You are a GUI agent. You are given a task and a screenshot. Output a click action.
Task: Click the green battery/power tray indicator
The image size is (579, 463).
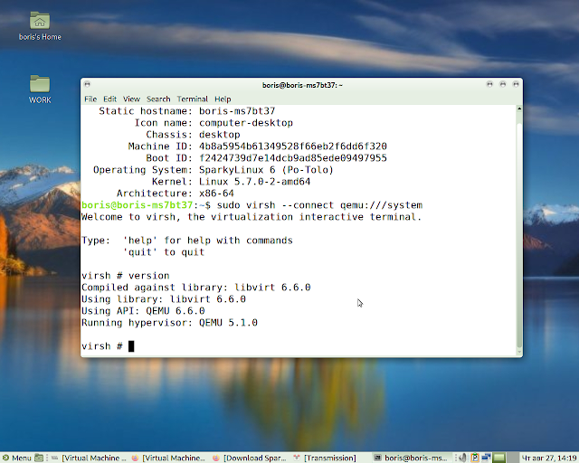(x=499, y=458)
